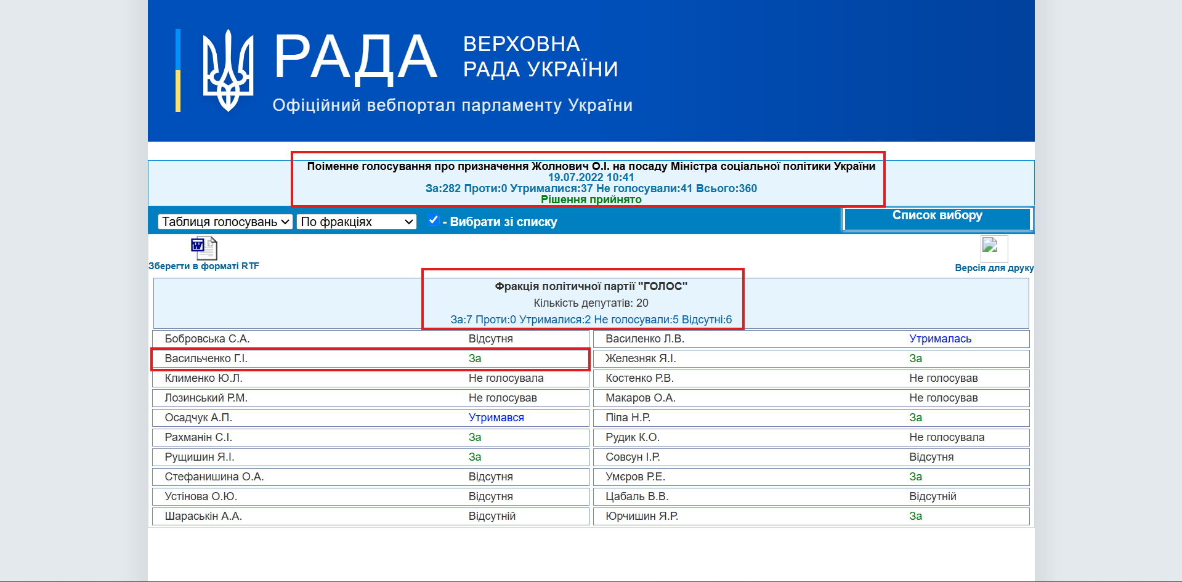Click 'ВЕРХОВНА РАДА УКРАЇНИ' header text
This screenshot has height=582, width=1182.
pos(540,57)
